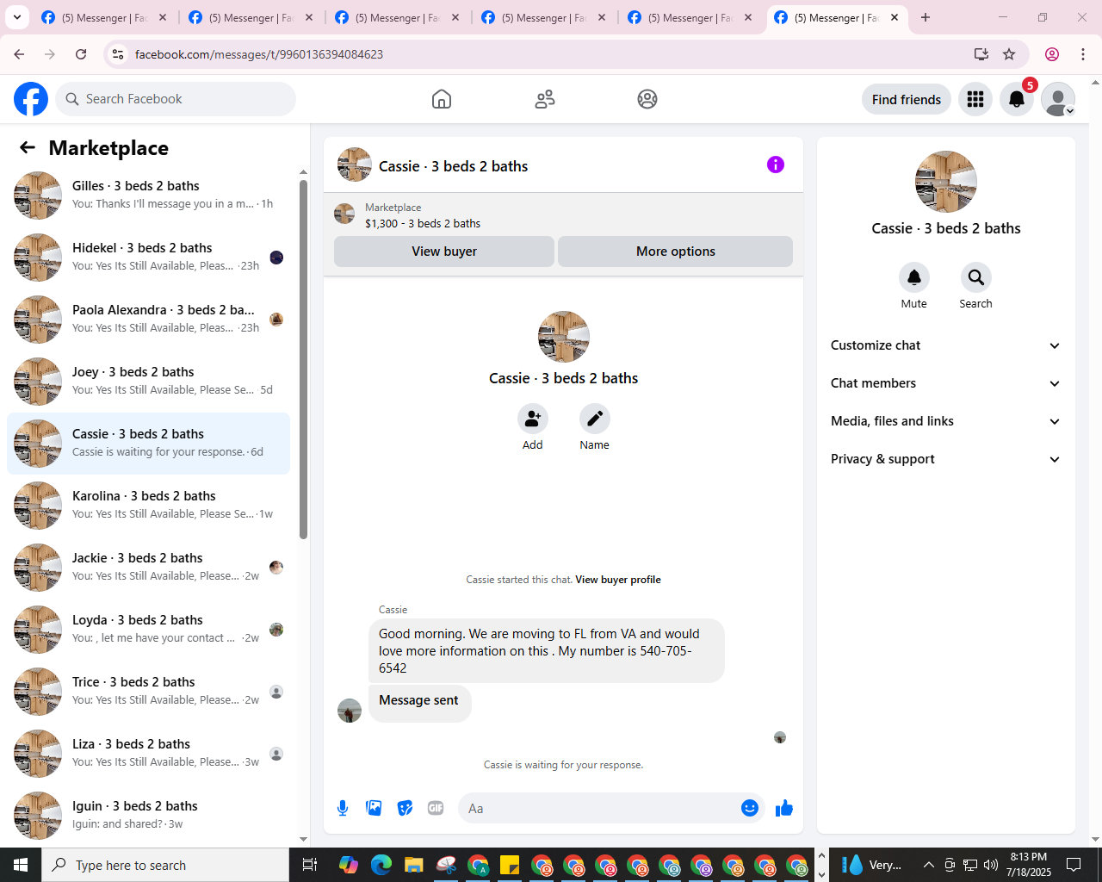
Task: Click install app icon in address bar
Action: coord(981,54)
